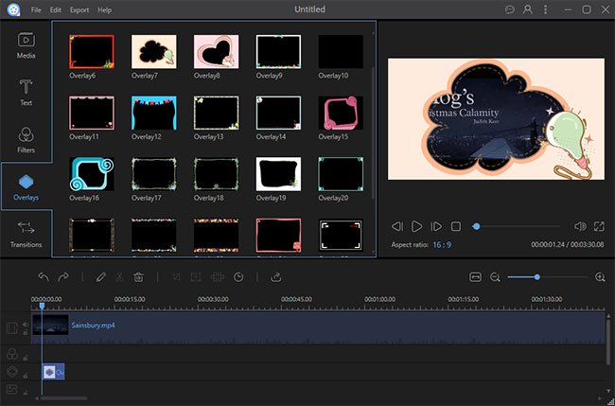Stop the preview playback
Image resolution: width=615 pixels, height=406 pixels.
456,226
